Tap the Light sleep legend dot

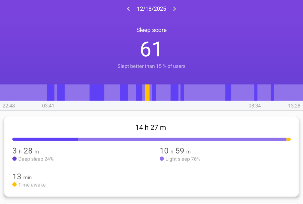pos(162,159)
